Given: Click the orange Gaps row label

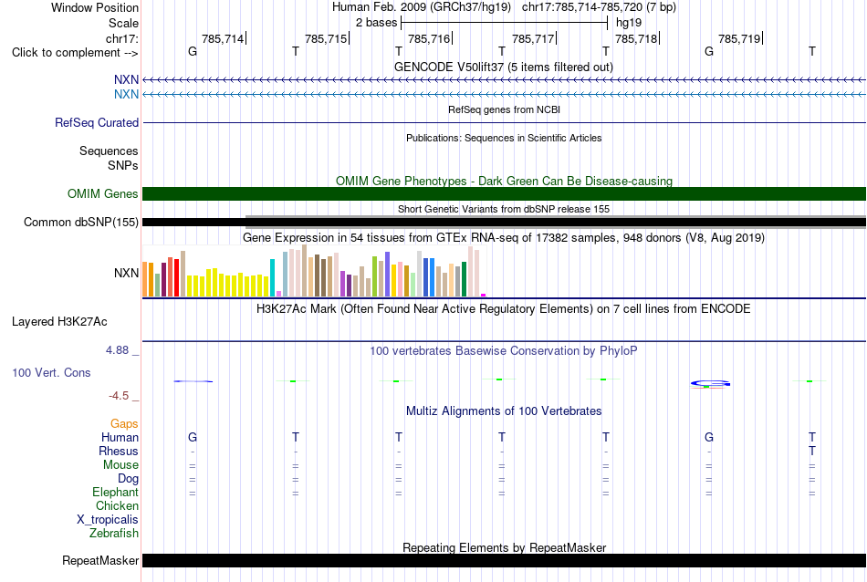Looking at the screenshot, I should (x=124, y=424).
